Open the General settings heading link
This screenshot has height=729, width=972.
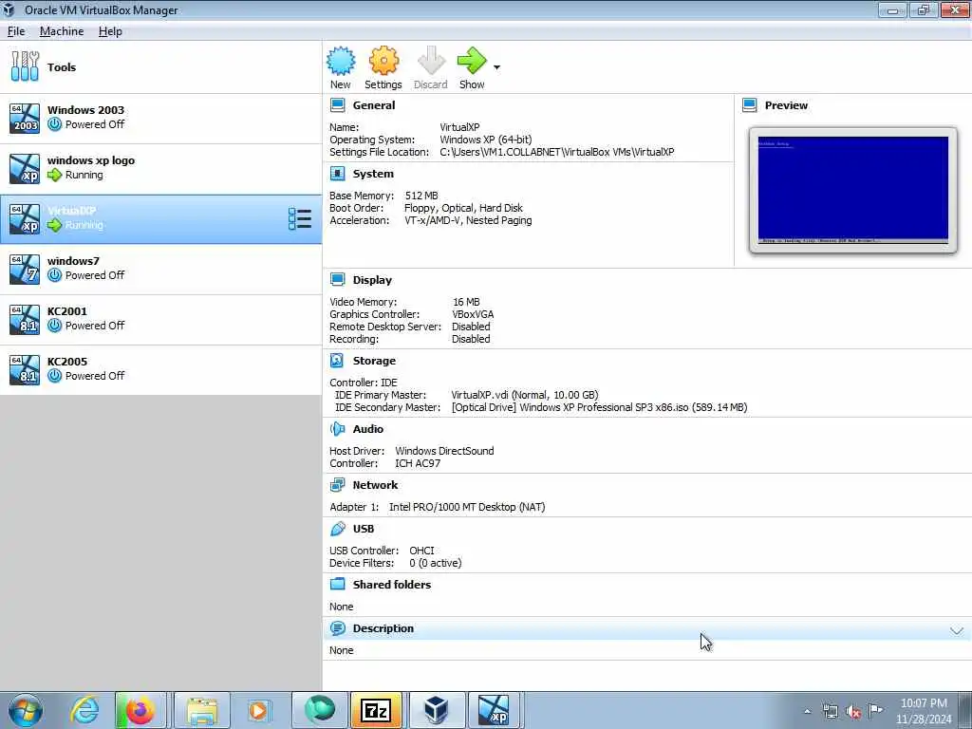pyautogui.click(x=374, y=105)
